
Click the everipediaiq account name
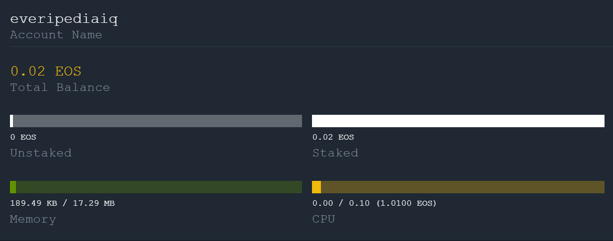pos(64,19)
